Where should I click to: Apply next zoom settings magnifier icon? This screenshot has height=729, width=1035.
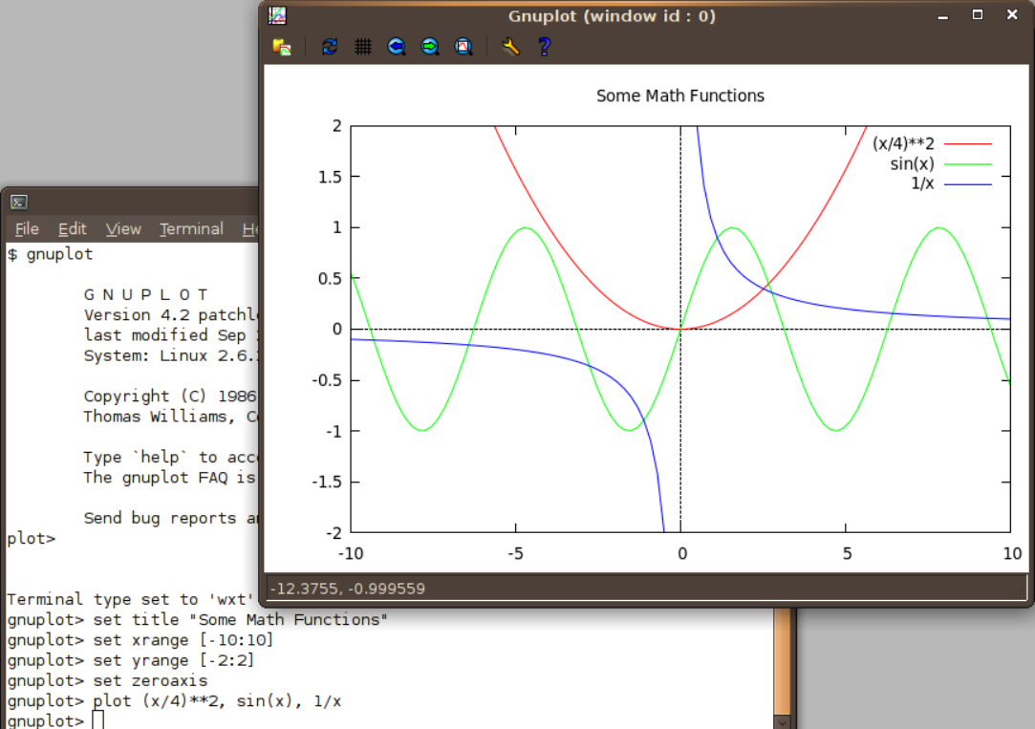pyautogui.click(x=430, y=47)
